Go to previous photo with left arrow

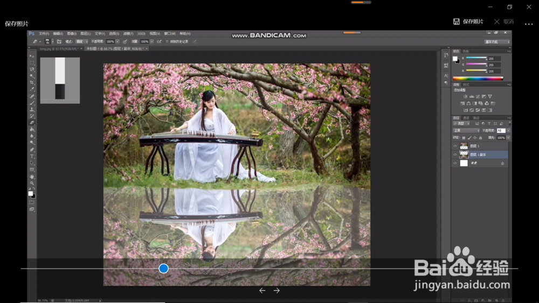point(262,291)
